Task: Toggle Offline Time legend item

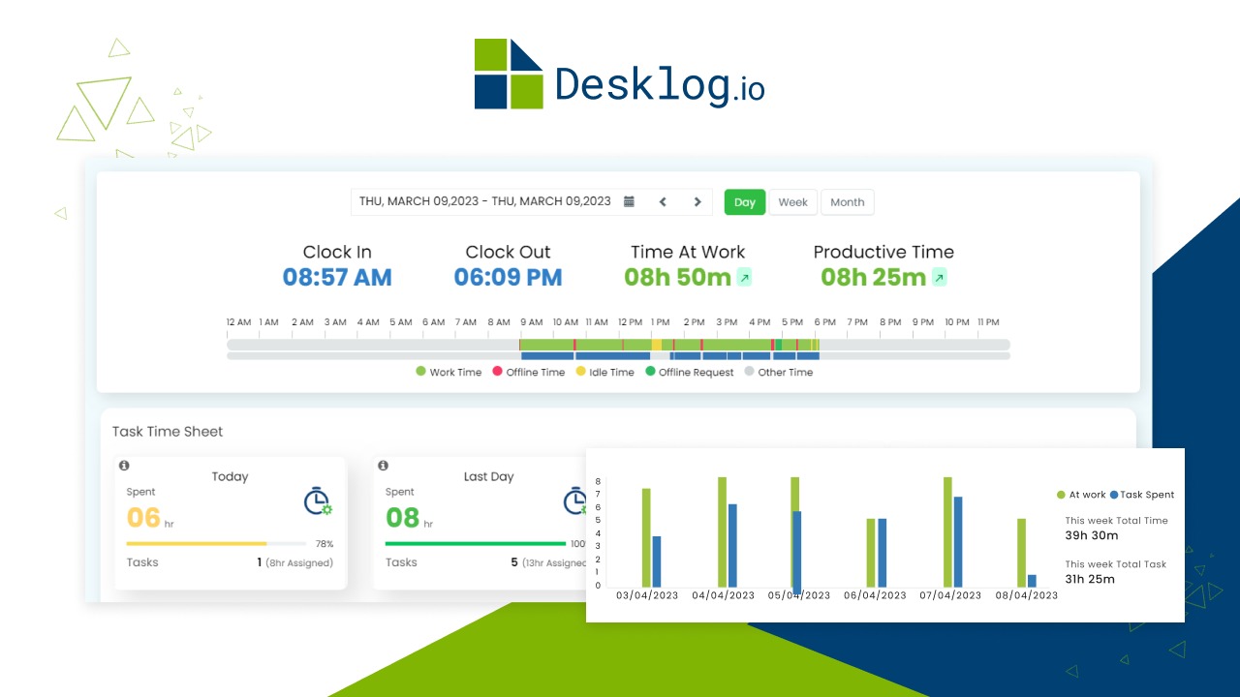Action: point(529,372)
